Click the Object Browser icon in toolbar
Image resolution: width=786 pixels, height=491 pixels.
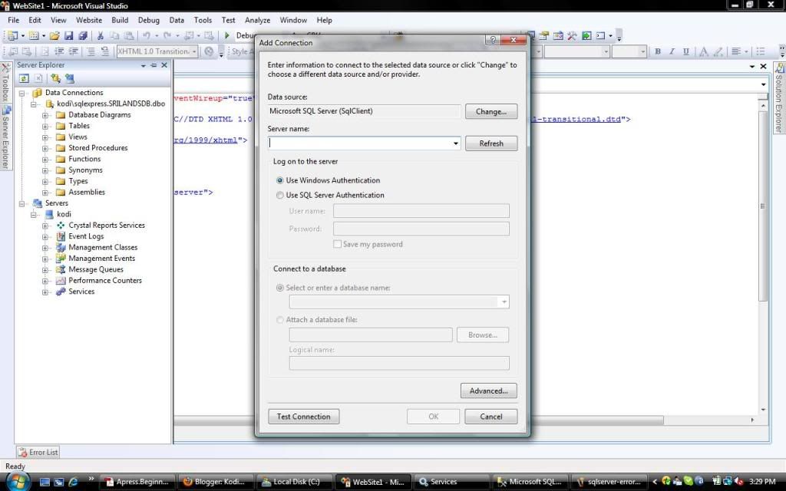click(558, 35)
